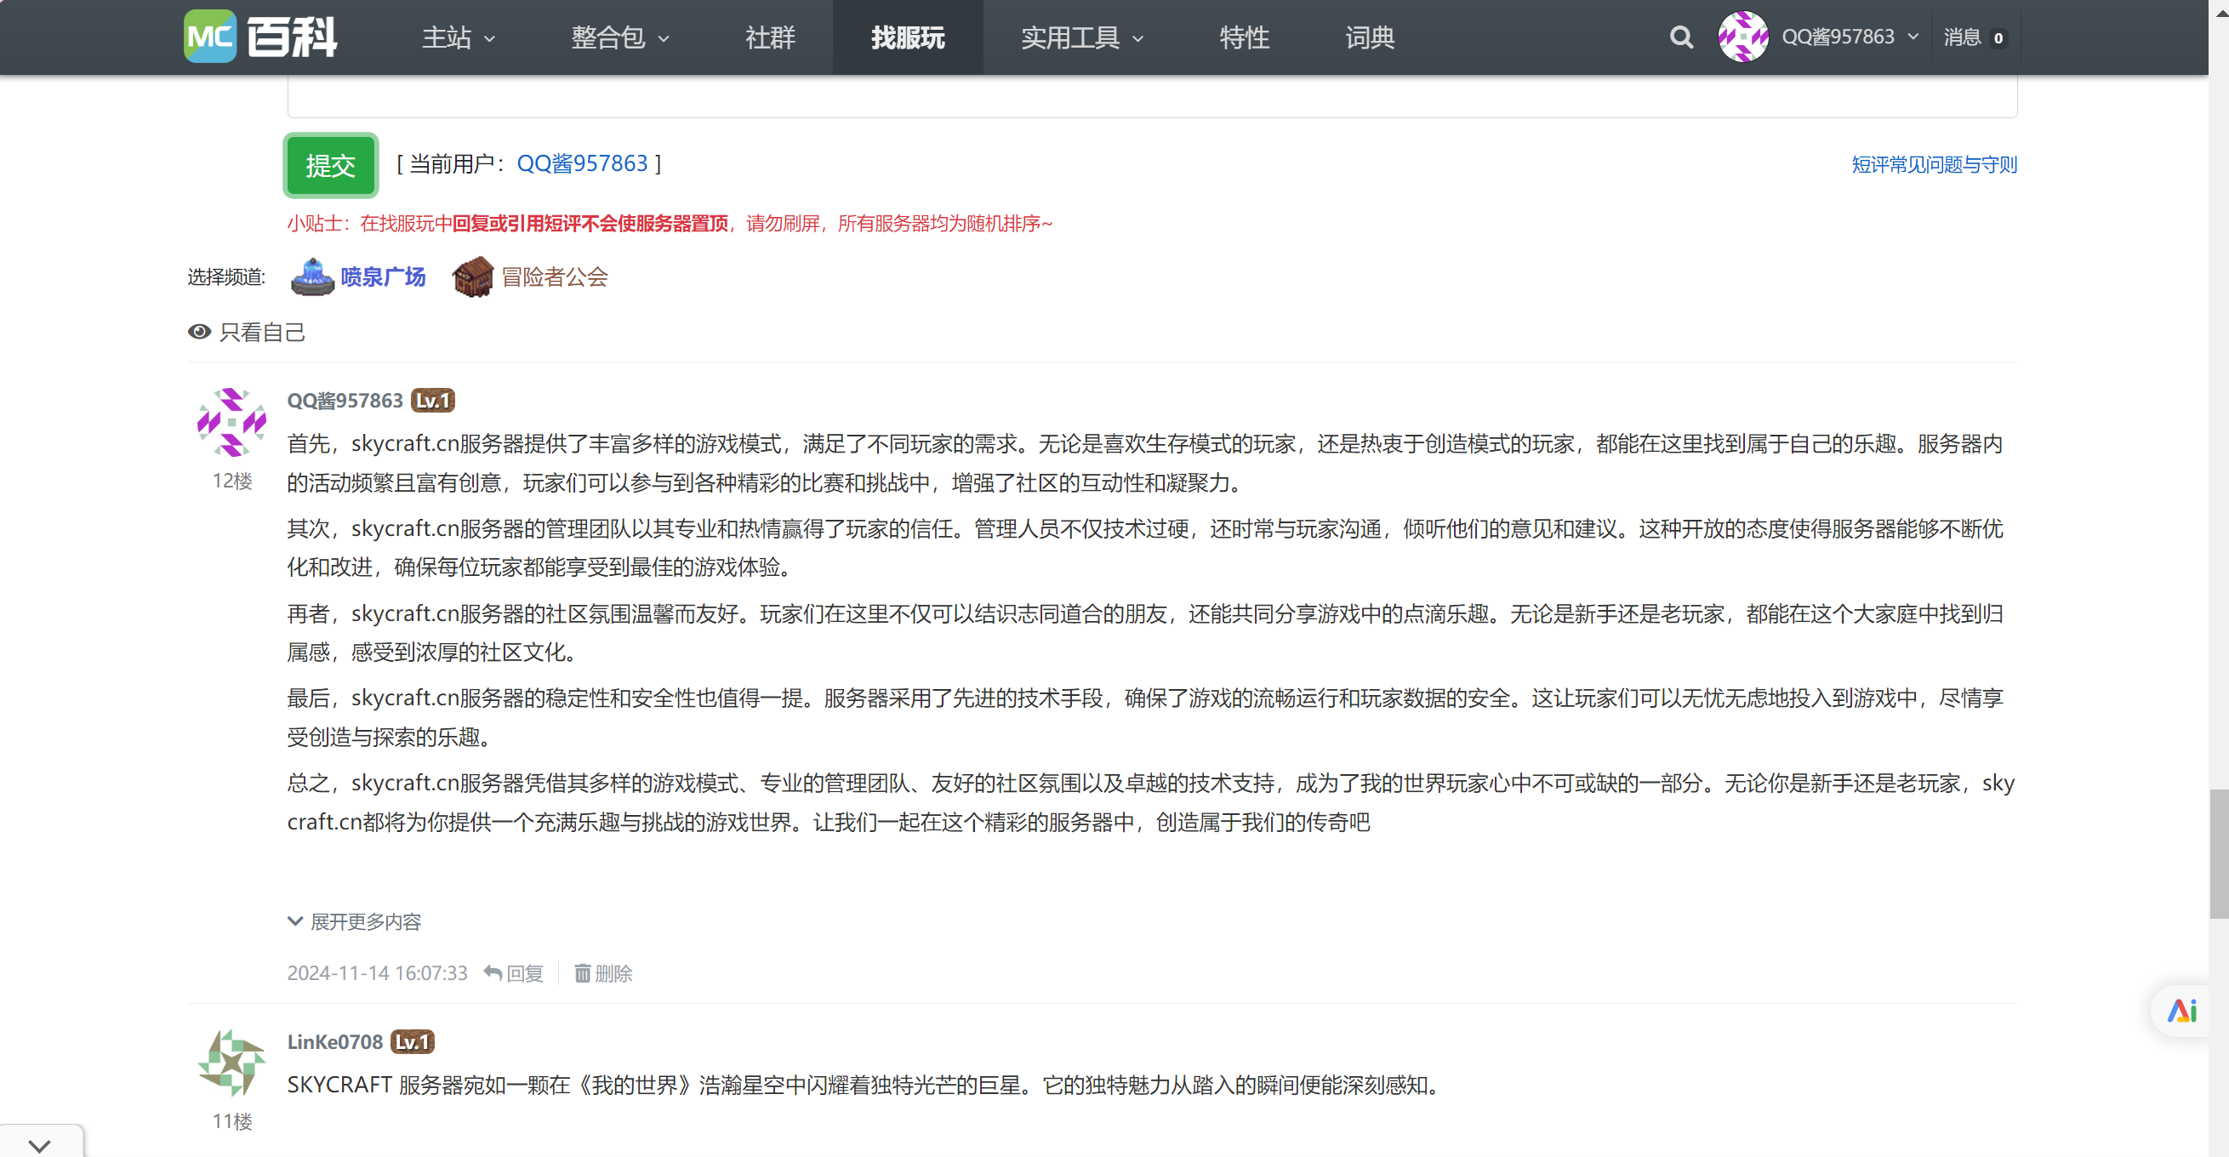Click the message count badge 0
The image size is (2229, 1157).
click(1998, 38)
